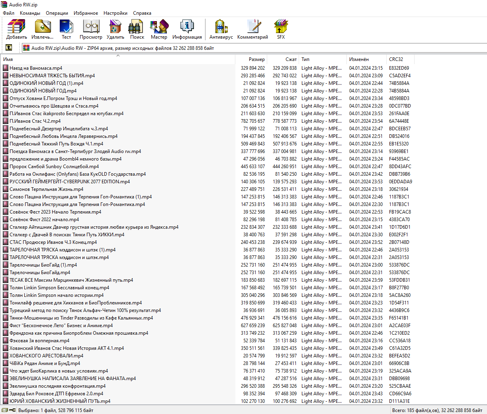Screen dimensions: 487x414
Task: Sort by the Тип column header
Action: point(323,59)
